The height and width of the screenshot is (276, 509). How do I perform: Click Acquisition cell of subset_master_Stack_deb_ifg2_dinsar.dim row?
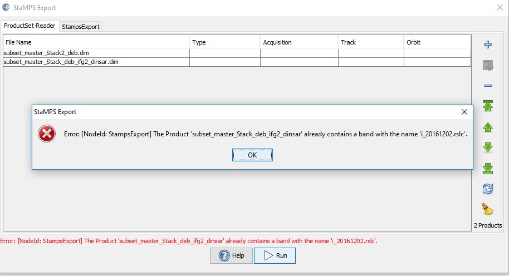point(299,62)
